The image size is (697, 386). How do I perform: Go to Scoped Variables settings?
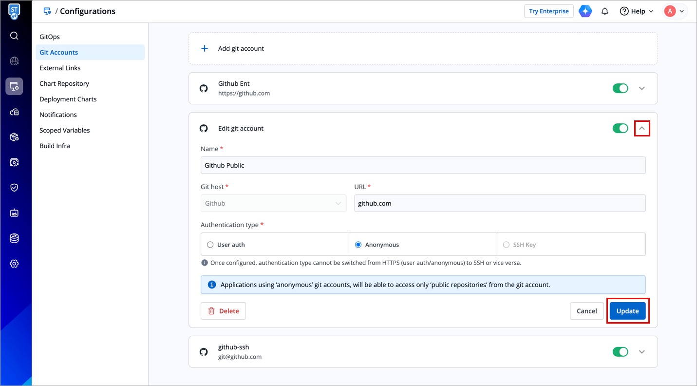65,130
